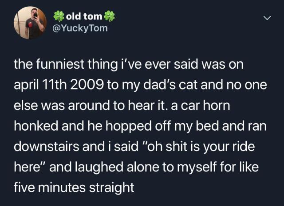
Task: Click the shamrock emoji before old tom
Action: click(x=59, y=16)
